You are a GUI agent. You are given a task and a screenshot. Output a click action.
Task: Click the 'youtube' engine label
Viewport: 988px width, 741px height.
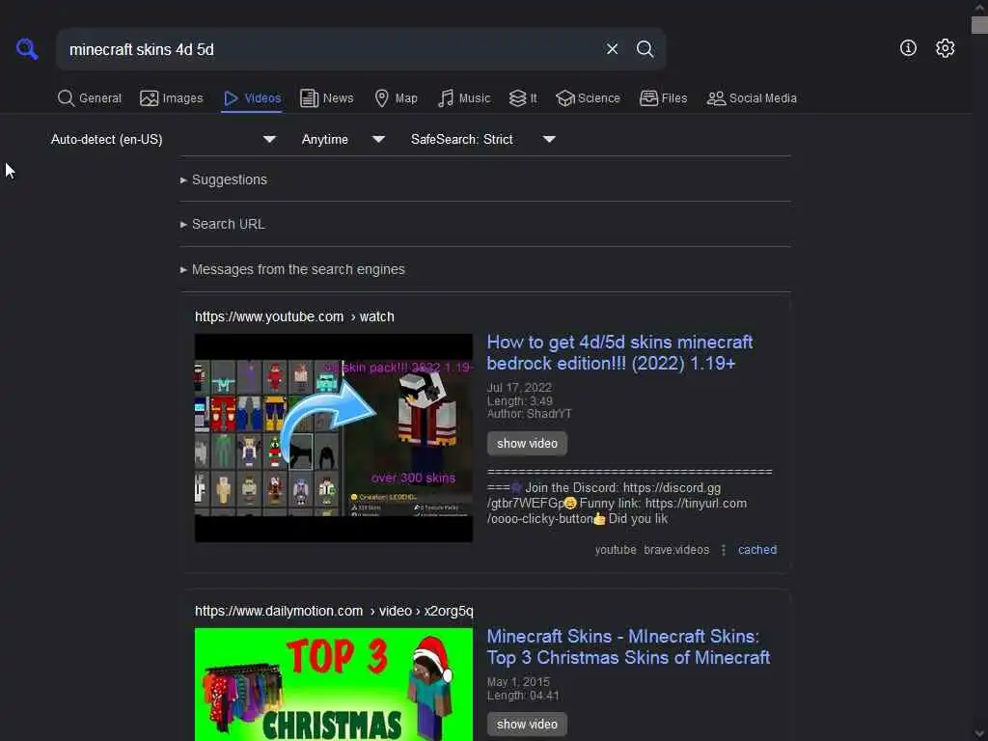[x=616, y=550]
